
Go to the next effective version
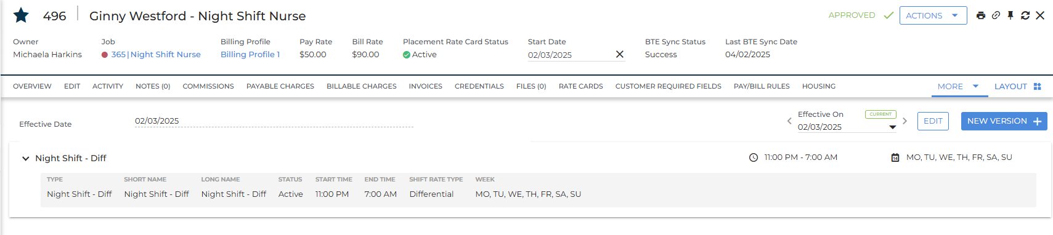coord(905,121)
